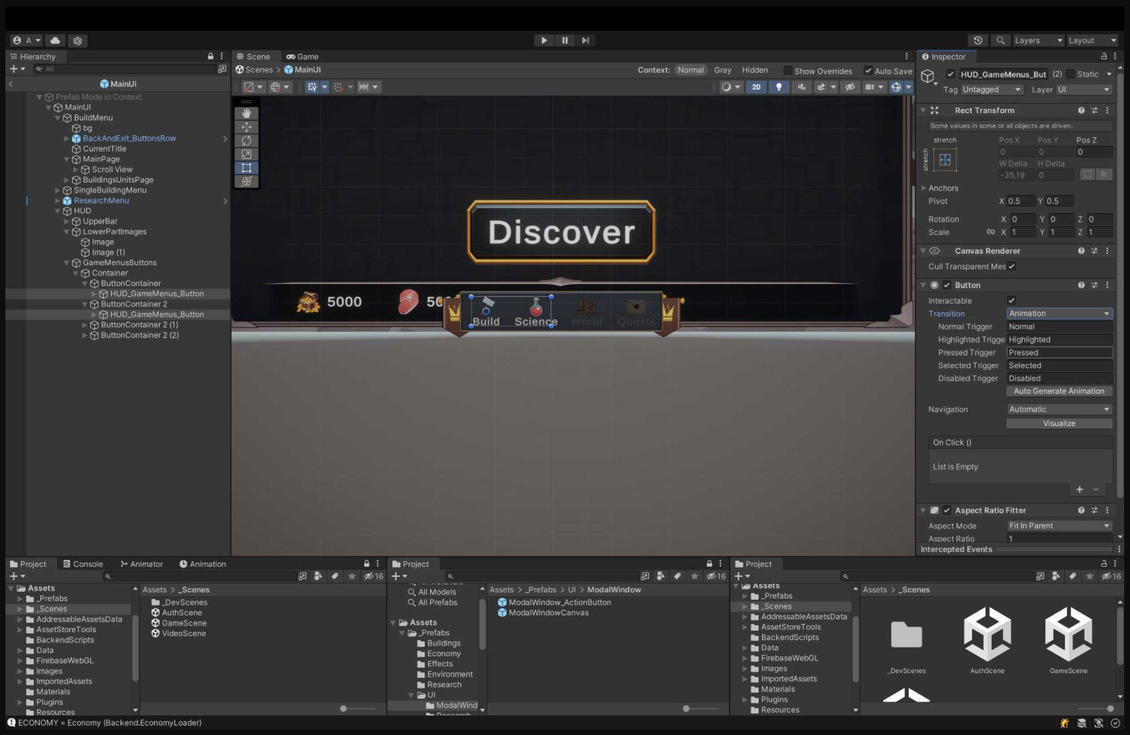Click Auto Generate Animation button
The width and height of the screenshot is (1130, 735).
click(1059, 391)
